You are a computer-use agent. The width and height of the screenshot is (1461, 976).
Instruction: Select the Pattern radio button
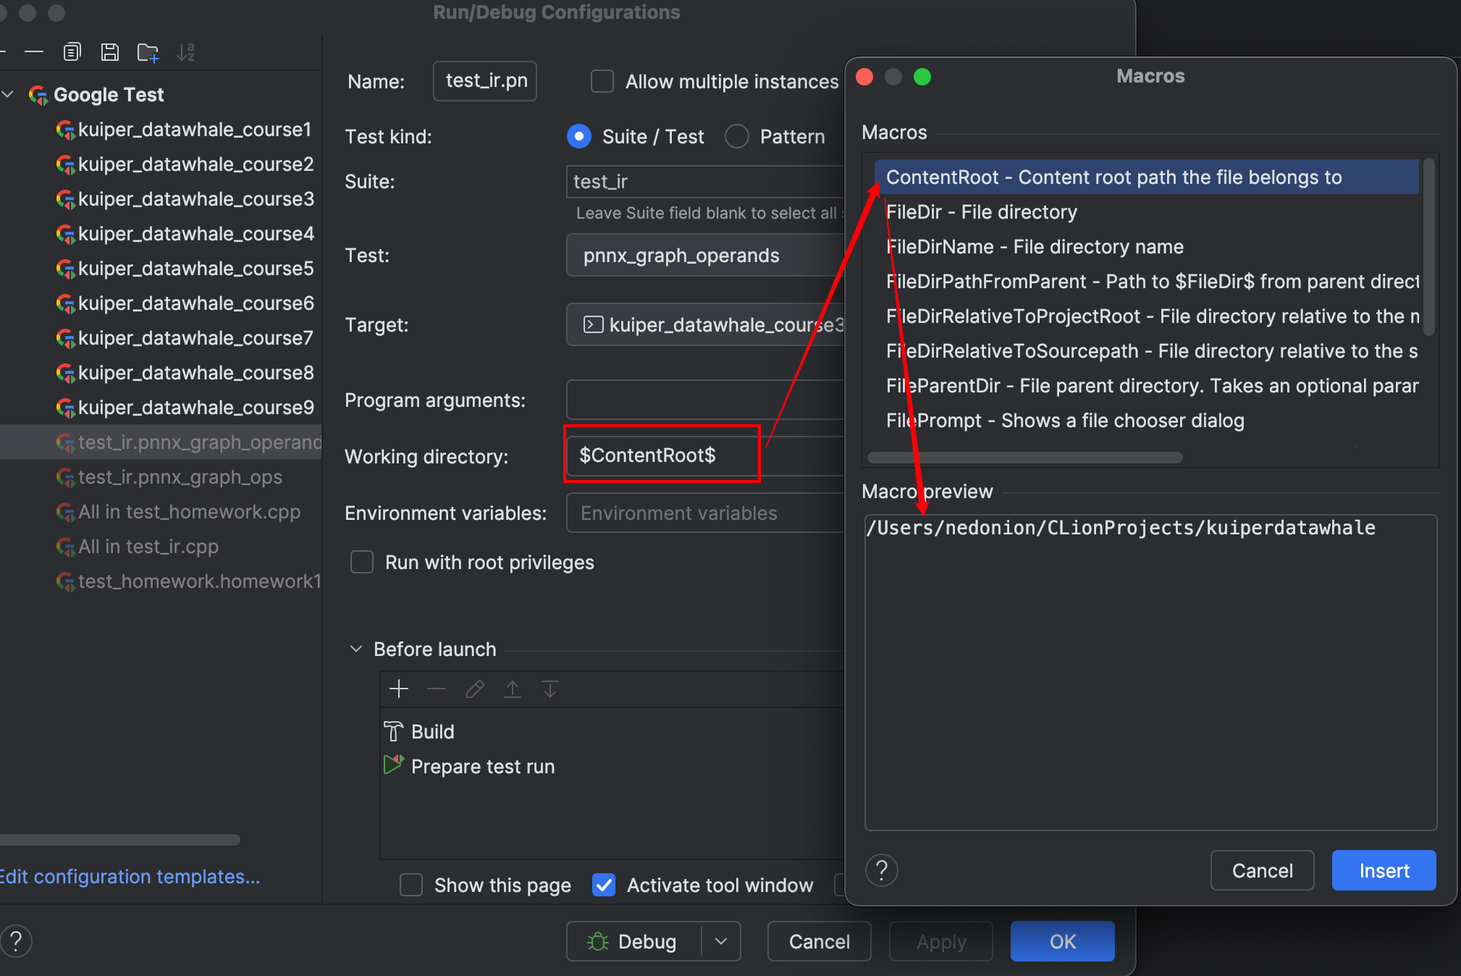click(736, 136)
